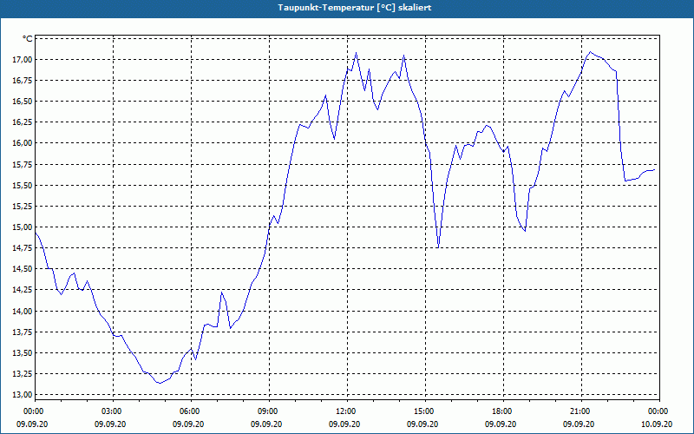Image resolution: width=694 pixels, height=434 pixels.
Task: Click the 21:00 time label
Action: point(581,411)
